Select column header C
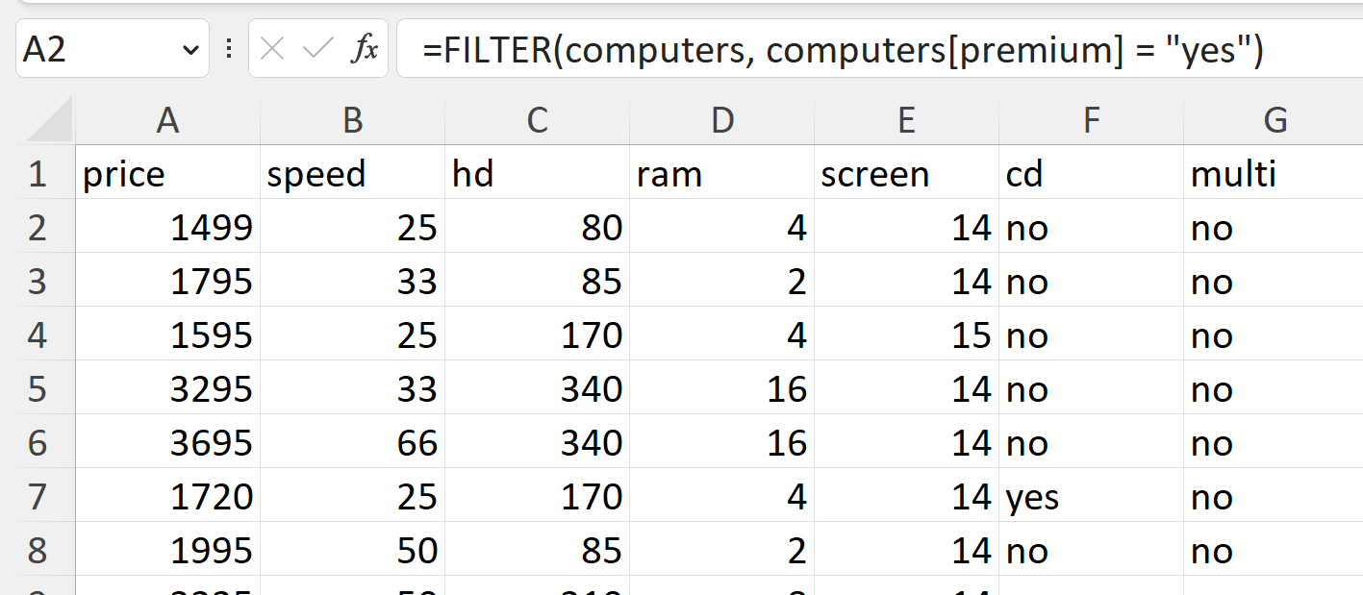This screenshot has height=595, width=1363. (x=536, y=119)
